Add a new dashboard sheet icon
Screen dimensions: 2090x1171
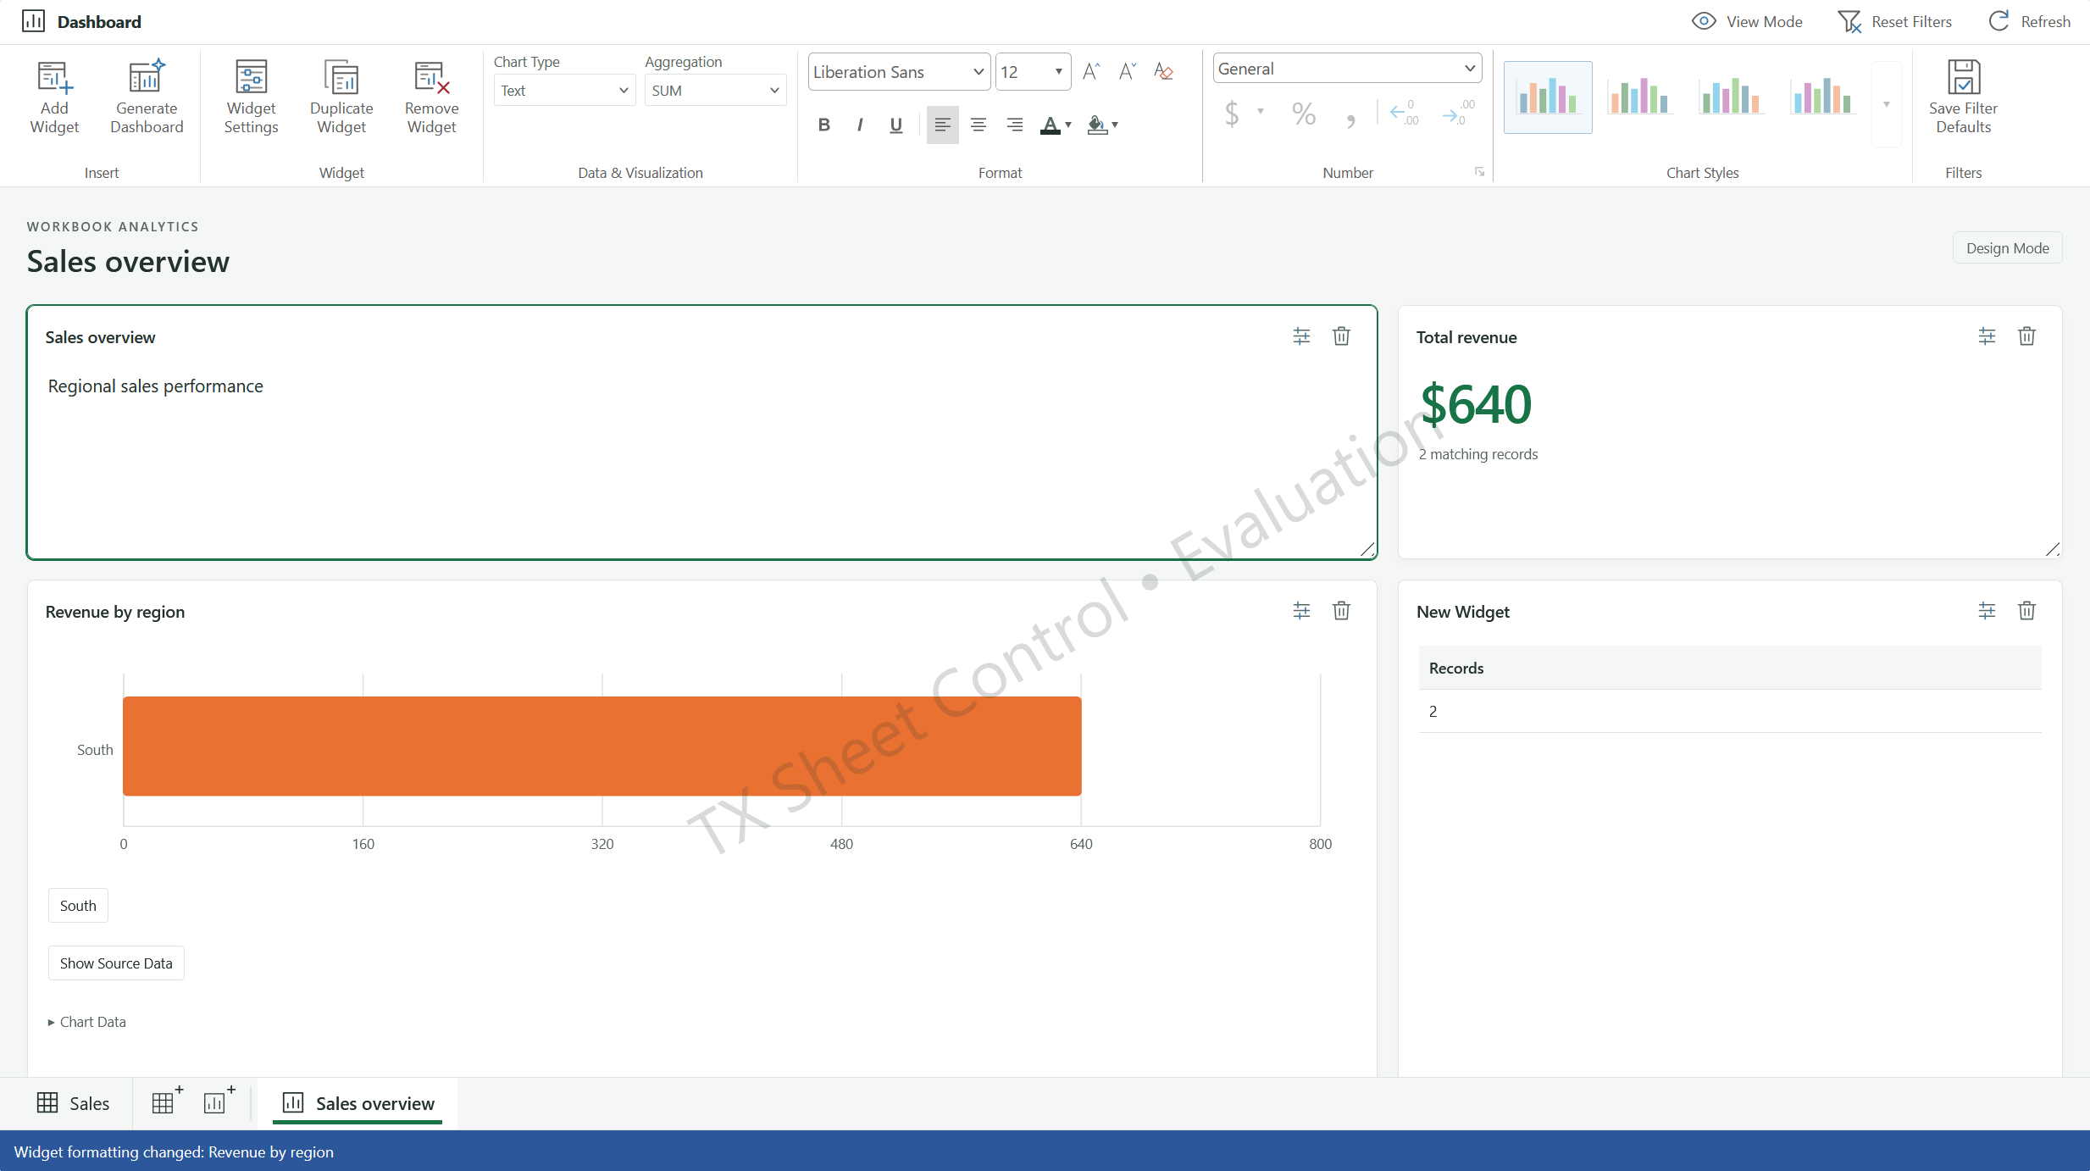tap(219, 1102)
